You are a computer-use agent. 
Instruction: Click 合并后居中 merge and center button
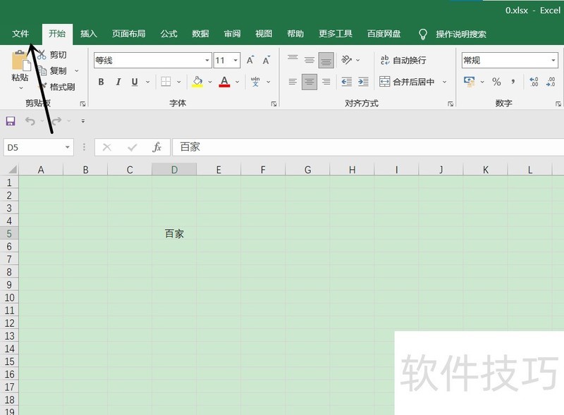coord(409,82)
